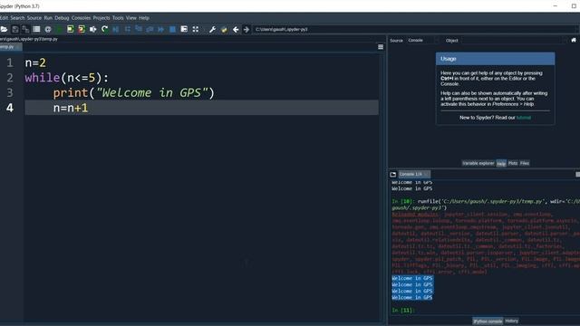Click the print("Welcome in GPS") line
The image size is (580, 326).
(x=133, y=92)
